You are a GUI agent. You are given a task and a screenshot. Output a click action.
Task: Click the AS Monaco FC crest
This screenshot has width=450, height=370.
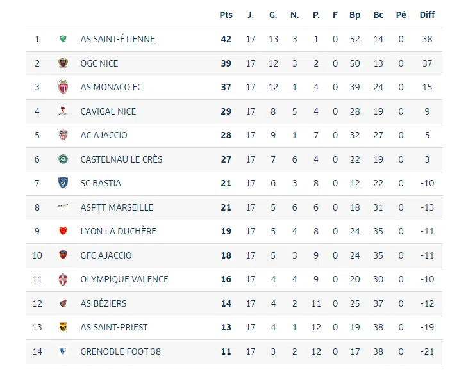click(63, 87)
